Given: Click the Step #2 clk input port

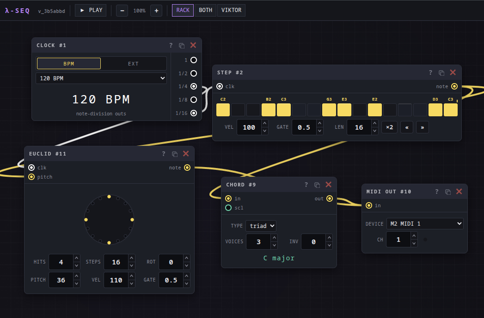Looking at the screenshot, I should [220, 86].
